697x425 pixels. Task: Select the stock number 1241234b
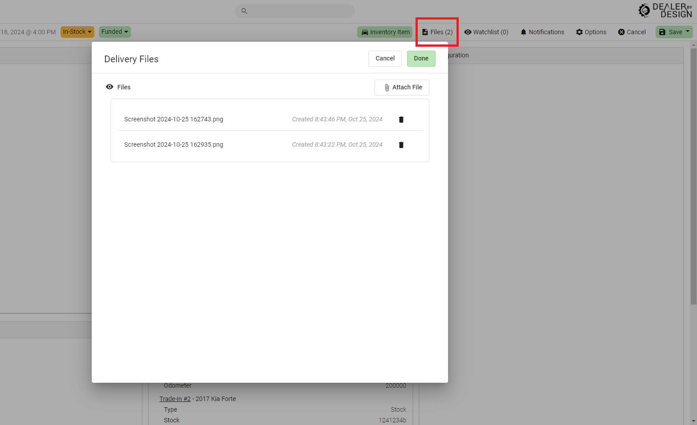click(392, 420)
